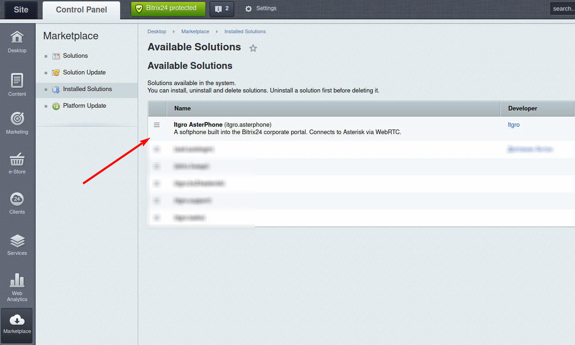
Task: Open the Web Analytics sidebar section
Action: tap(17, 287)
